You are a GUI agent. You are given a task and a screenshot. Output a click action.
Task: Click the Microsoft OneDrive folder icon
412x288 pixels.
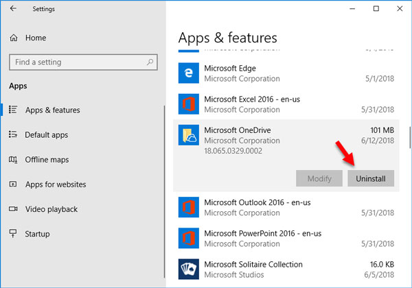pyautogui.click(x=189, y=135)
